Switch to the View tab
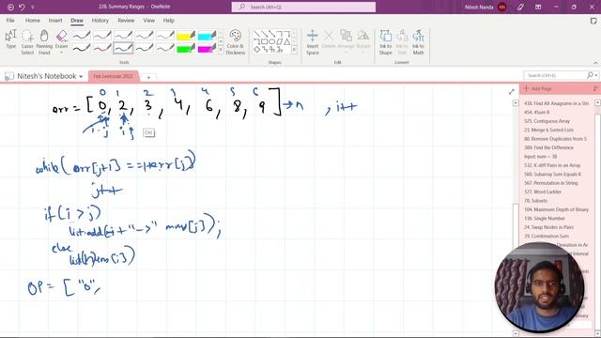The width and height of the screenshot is (601, 338). click(x=148, y=21)
